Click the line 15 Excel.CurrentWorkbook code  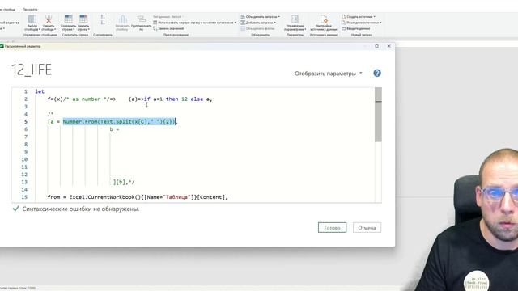click(x=138, y=197)
